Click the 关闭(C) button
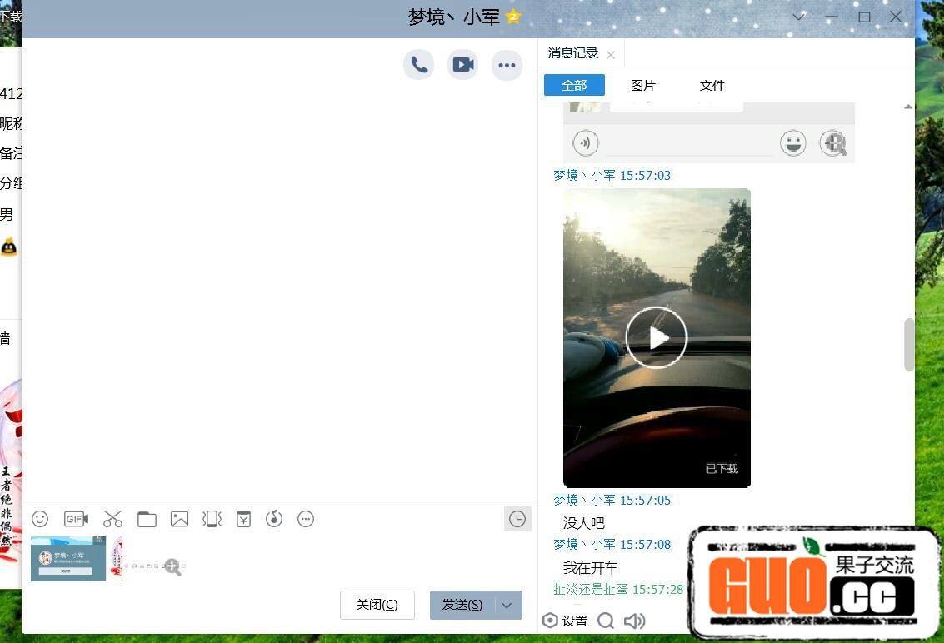 (377, 605)
